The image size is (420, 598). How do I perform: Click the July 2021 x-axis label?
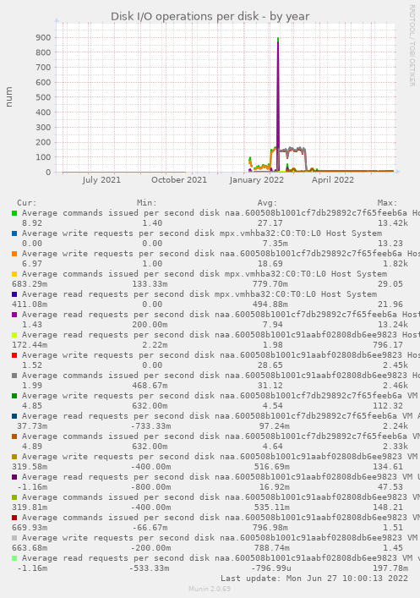pos(101,179)
